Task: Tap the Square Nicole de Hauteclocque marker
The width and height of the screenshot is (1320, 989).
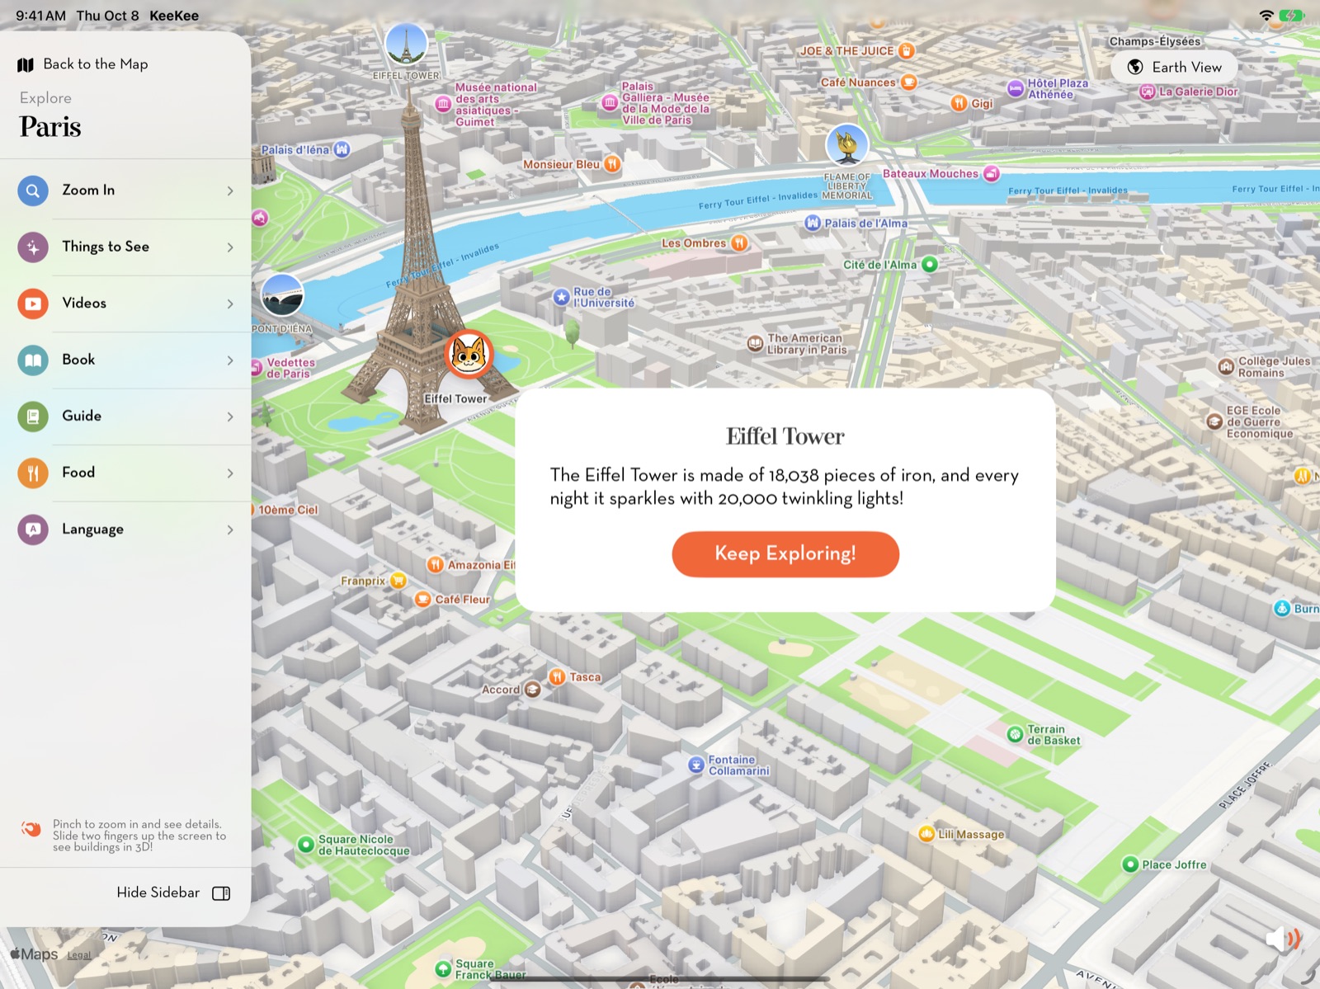Action: point(306,844)
